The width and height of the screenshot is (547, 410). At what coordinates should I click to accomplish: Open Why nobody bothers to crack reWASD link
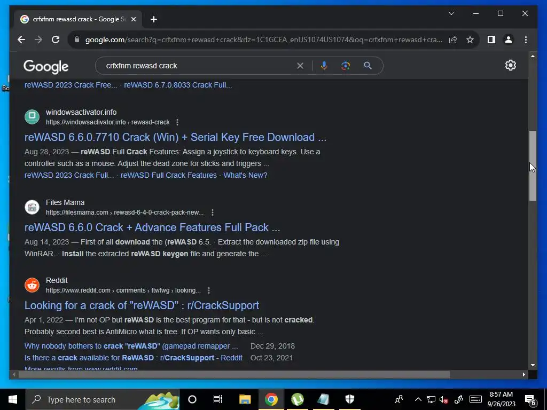pos(131,346)
